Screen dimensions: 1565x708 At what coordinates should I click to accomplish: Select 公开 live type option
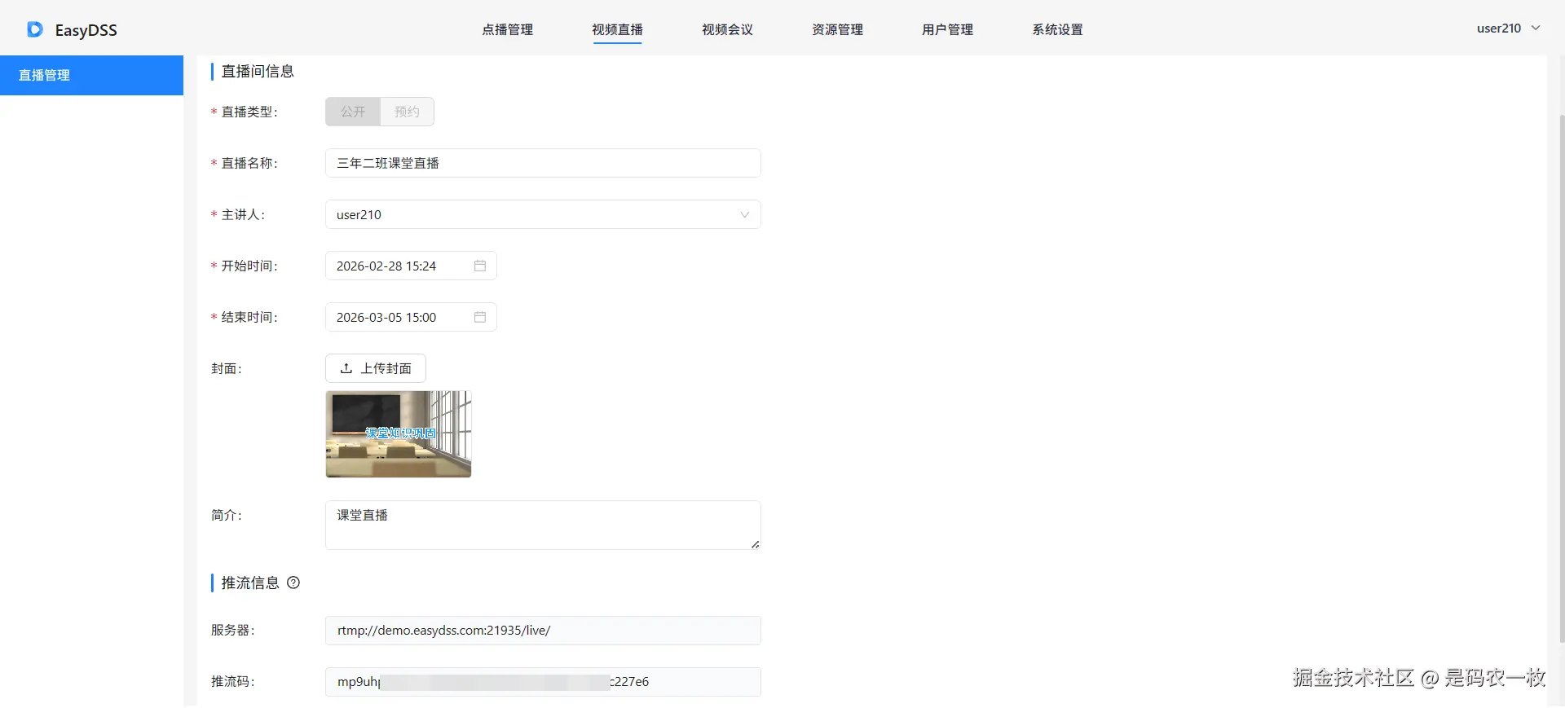pos(353,112)
